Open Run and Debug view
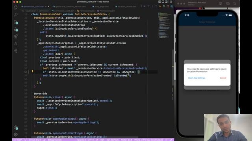The width and height of the screenshot is (252, 141). 16,29
